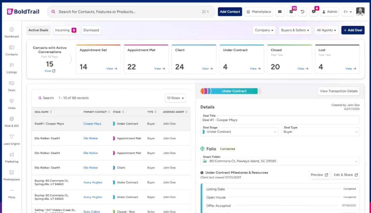This screenshot has height=213, width=371.
Task: Open the Company filter dropdown
Action: click(264, 30)
